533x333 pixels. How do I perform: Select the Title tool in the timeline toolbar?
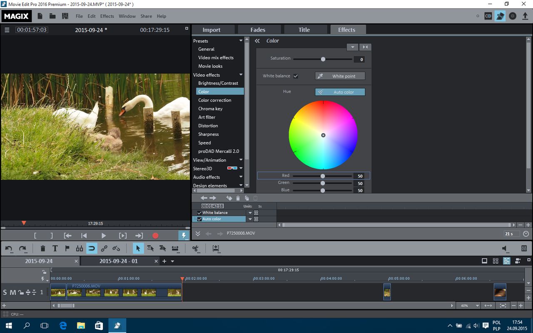pyautogui.click(x=55, y=249)
